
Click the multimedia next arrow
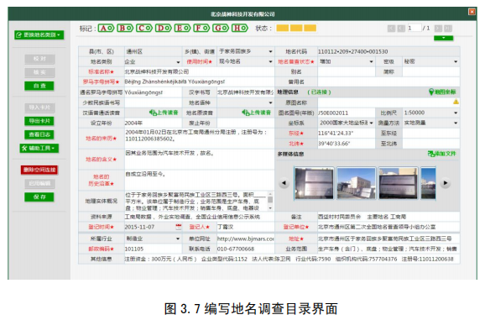click(445, 183)
